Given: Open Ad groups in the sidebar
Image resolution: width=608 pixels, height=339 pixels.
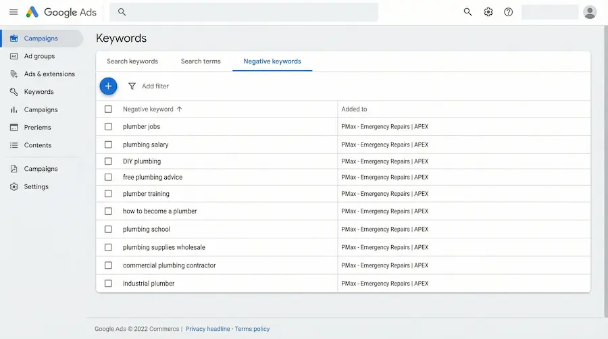Looking at the screenshot, I should [x=39, y=56].
